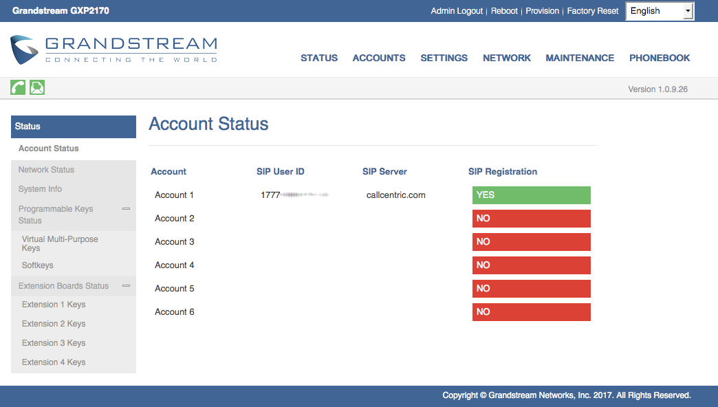The image size is (718, 407).
Task: Open the STATUS menu
Action: [x=319, y=58]
